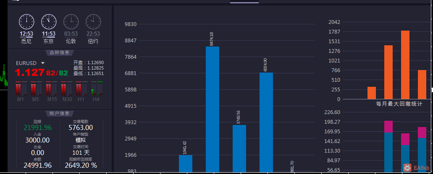Screen dimensions: 433x174
Task: Click the Tokyo clock icon
Action: (x=49, y=22)
